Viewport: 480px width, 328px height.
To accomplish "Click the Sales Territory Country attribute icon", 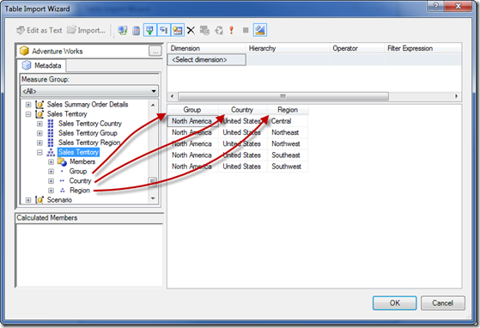I will (51, 124).
